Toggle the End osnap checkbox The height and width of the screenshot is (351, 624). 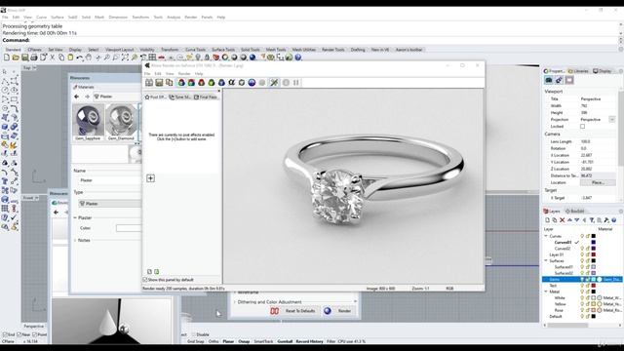pos(5,334)
